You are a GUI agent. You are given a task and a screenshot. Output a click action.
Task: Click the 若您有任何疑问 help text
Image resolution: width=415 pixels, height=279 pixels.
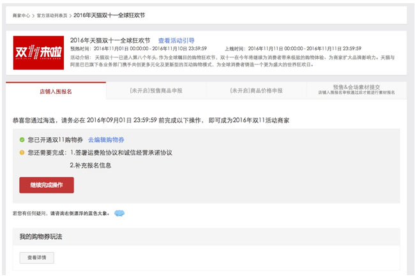(61, 213)
